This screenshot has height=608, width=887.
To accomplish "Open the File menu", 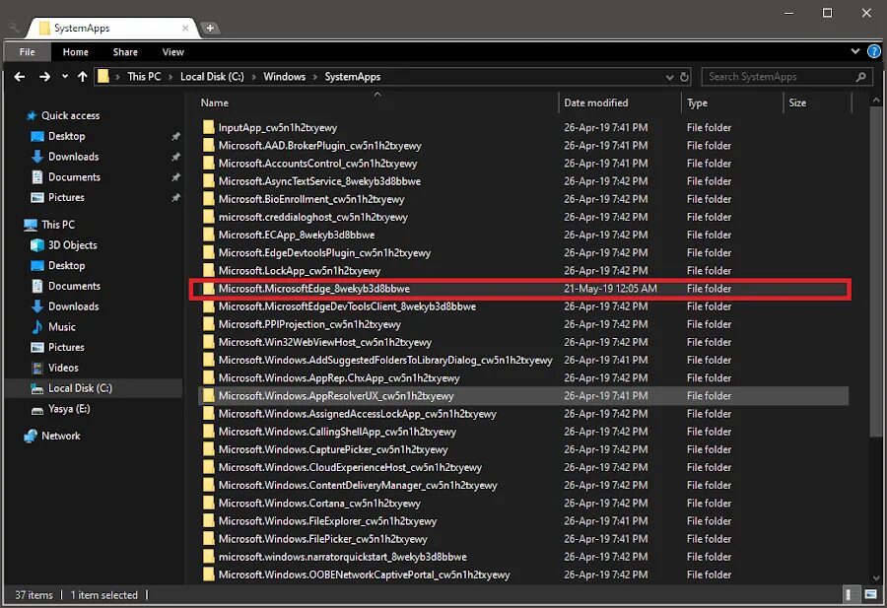I will point(26,51).
